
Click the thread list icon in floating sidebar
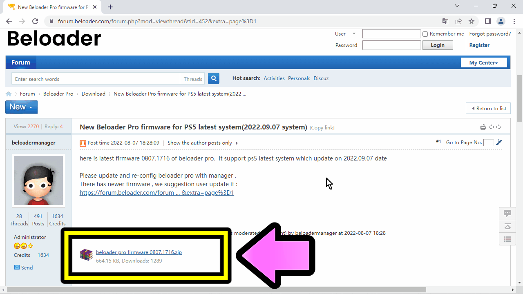pos(507,239)
